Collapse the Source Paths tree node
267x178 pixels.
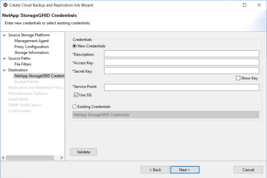(4, 59)
